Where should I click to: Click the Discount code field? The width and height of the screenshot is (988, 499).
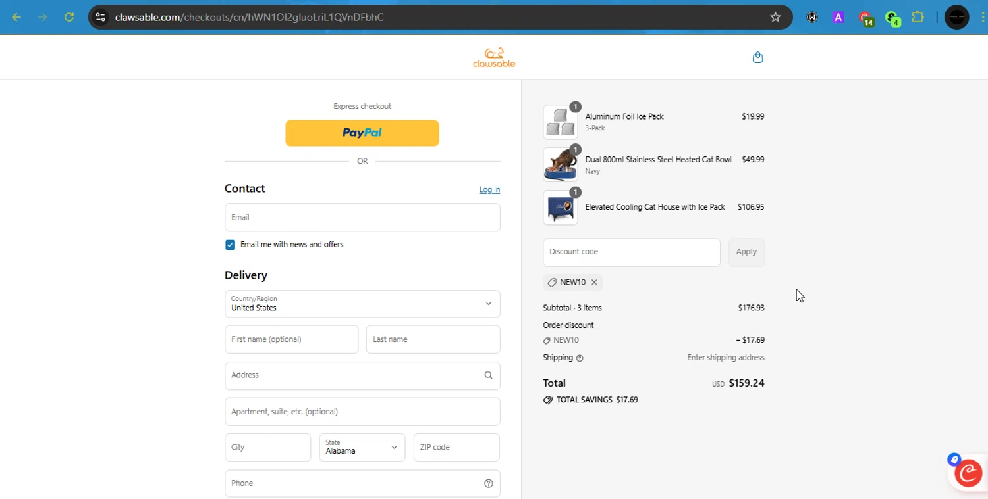pos(632,252)
